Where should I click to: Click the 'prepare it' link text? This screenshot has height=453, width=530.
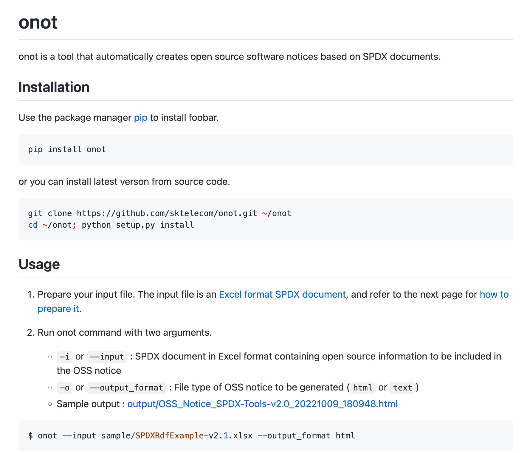point(58,309)
